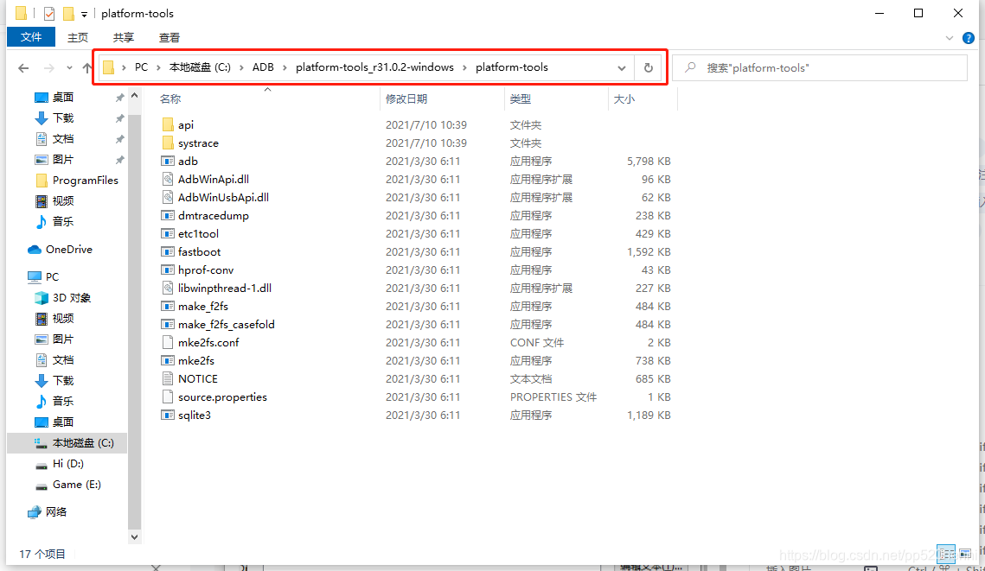Select the NOTICE text document icon
Image resolution: width=985 pixels, height=571 pixels.
click(168, 379)
